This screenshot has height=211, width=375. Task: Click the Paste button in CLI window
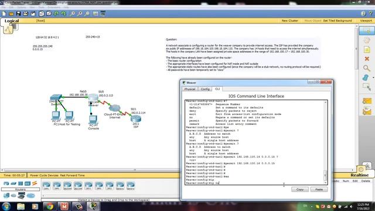click(319, 189)
